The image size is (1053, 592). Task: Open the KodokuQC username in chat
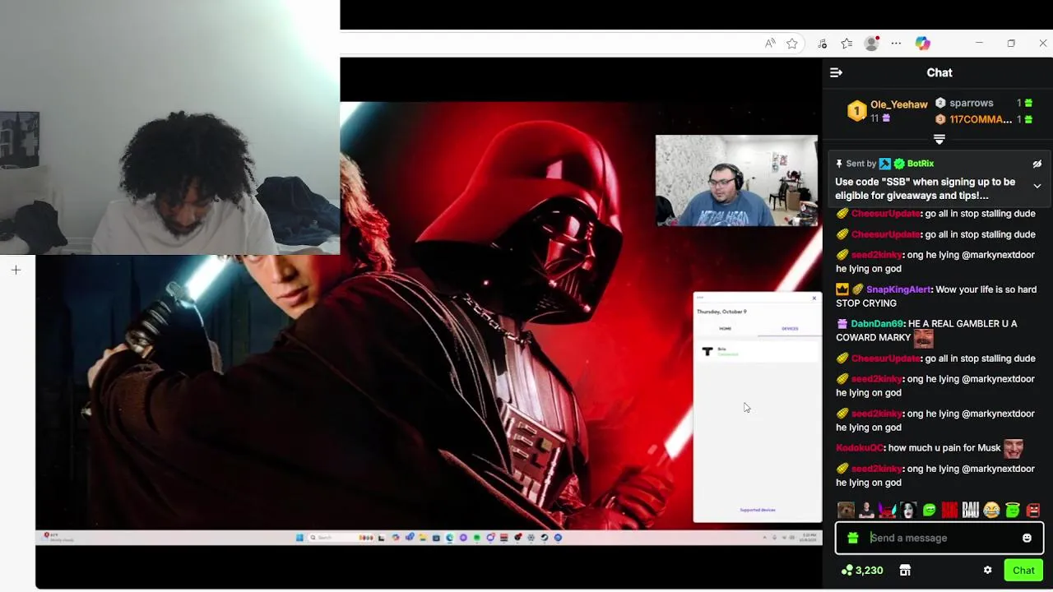click(860, 448)
